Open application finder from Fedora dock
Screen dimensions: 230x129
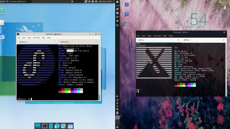click(63, 126)
